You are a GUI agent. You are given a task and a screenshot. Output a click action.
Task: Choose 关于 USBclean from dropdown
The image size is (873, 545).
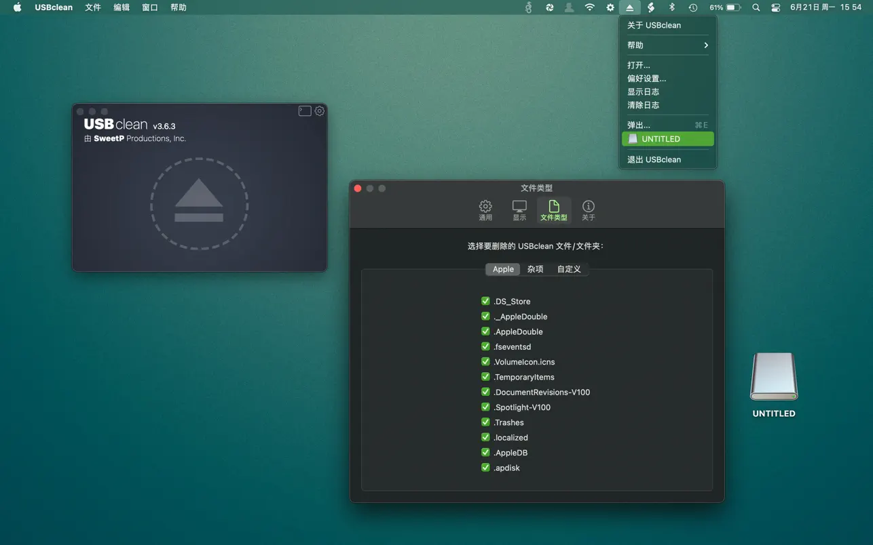tap(668, 25)
